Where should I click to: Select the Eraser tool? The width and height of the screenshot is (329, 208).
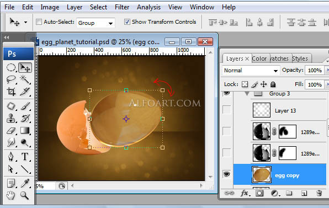coord(11,130)
